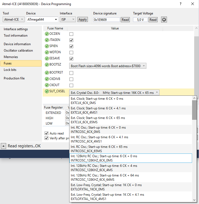Screen dimensions: 199x204
Task: Open Production file page
Action: [x=14, y=78]
